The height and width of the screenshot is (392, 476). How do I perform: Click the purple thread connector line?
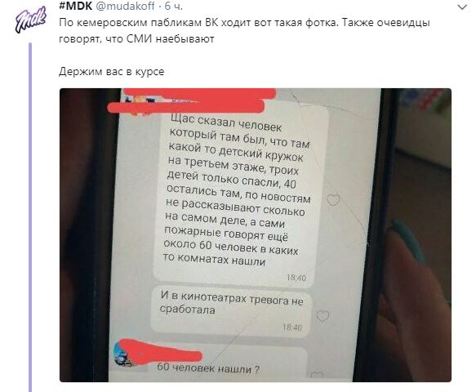coord(30,217)
